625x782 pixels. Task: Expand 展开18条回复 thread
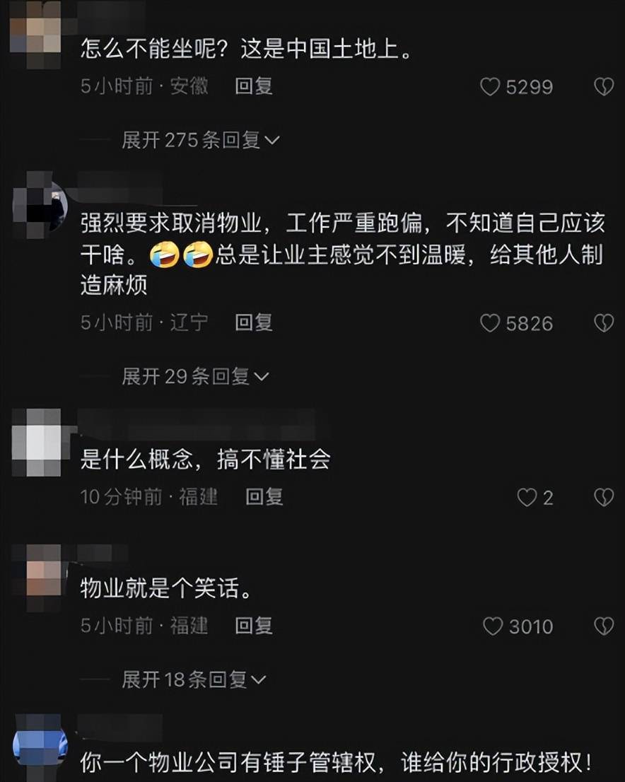click(194, 679)
